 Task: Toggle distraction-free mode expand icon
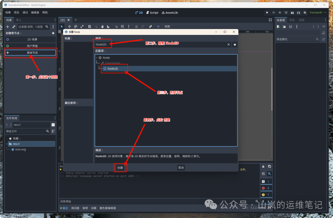point(270,20)
